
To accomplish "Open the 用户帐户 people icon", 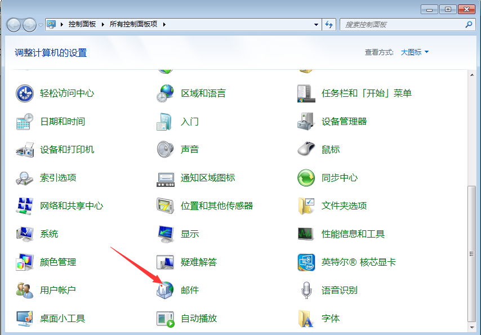I will 25,290.
